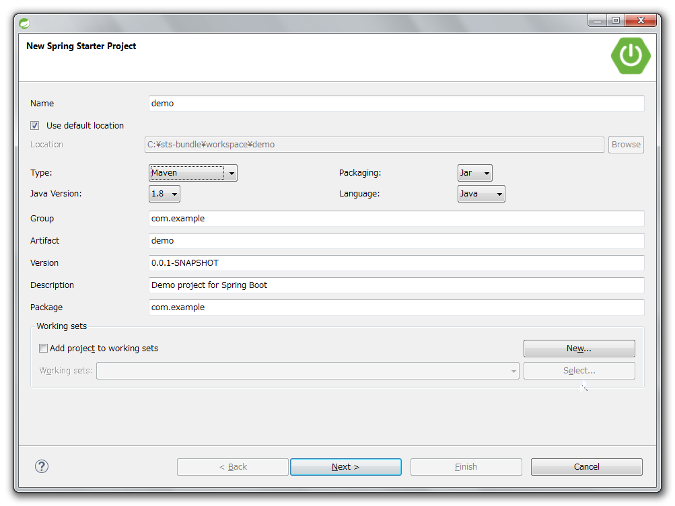The width and height of the screenshot is (675, 506).
Task: Focus the Artifact field containing demo
Action: point(396,241)
